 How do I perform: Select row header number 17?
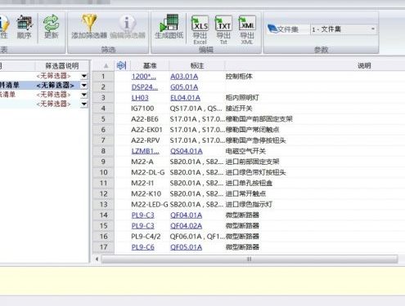click(x=103, y=247)
